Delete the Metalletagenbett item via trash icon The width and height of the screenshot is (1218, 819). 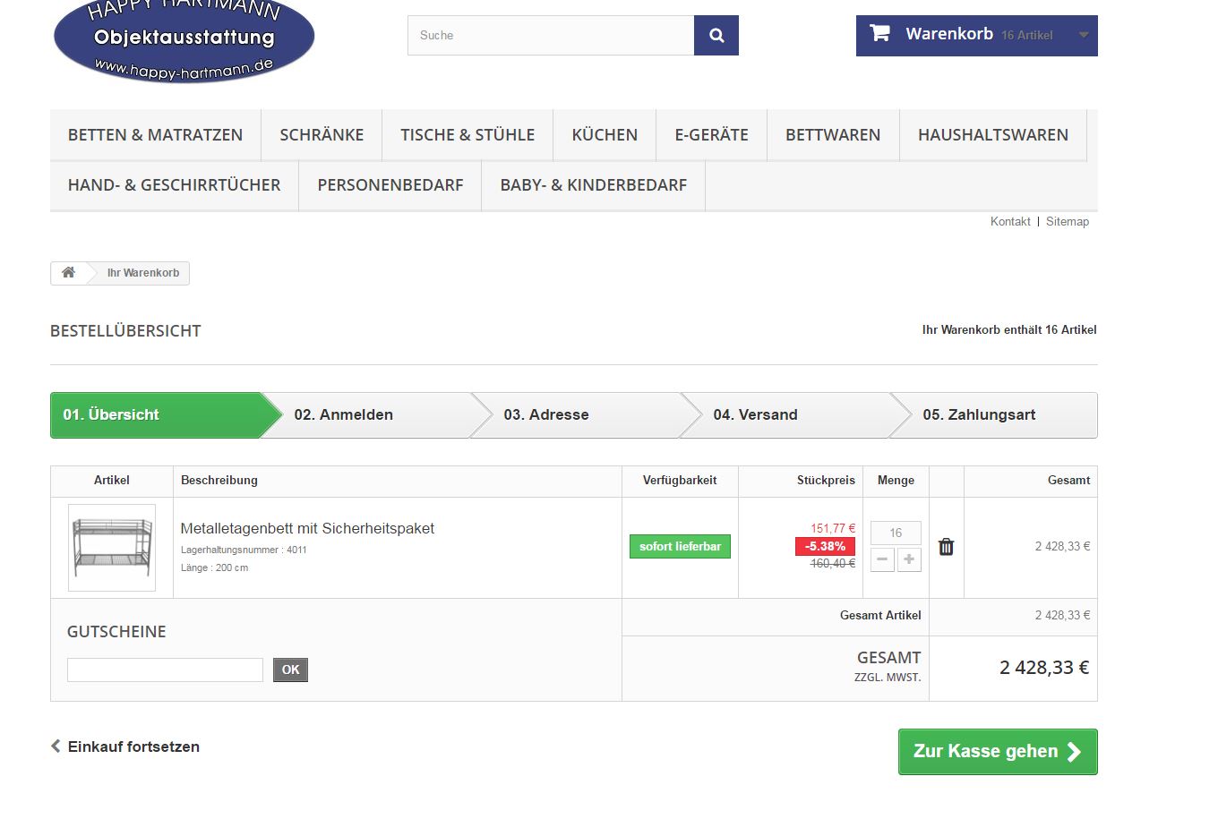(x=946, y=546)
